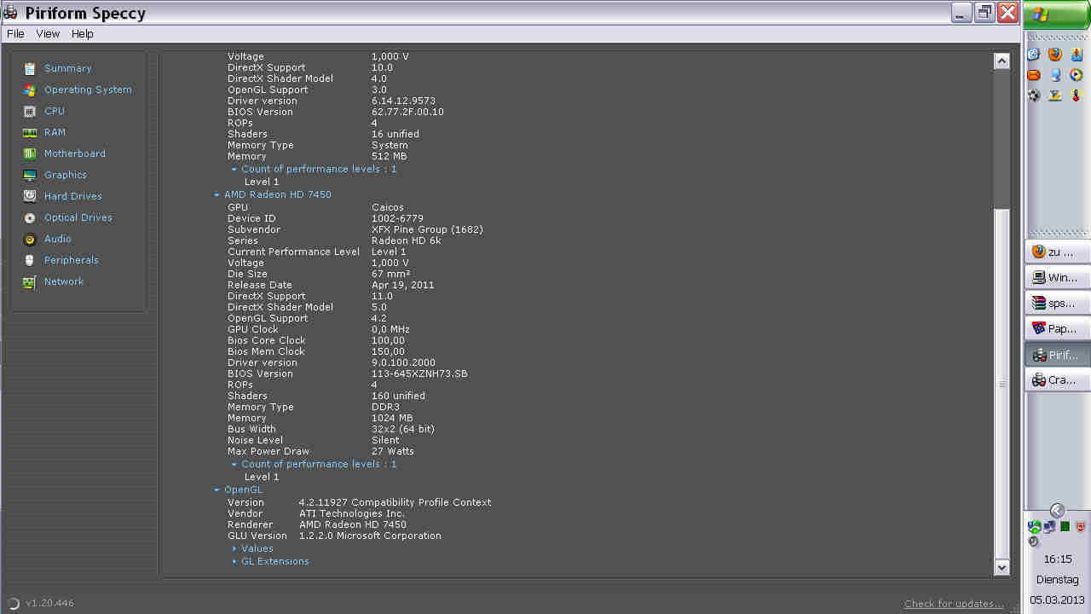Click the red shield tray icon
This screenshot has width=1091, height=614.
[1081, 527]
